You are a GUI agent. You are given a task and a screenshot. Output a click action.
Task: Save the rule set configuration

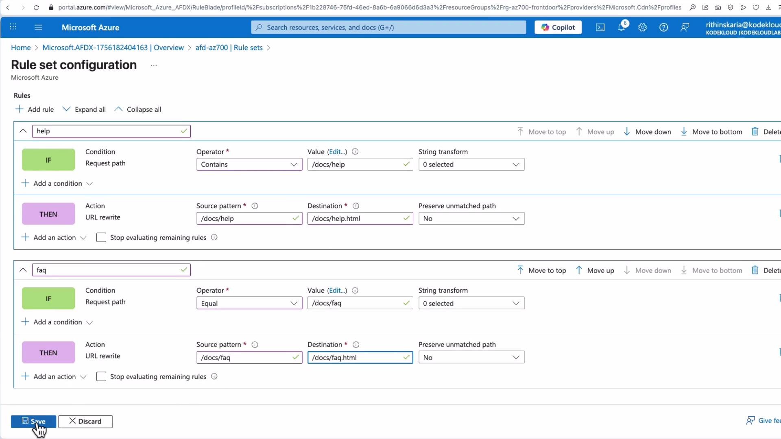pyautogui.click(x=33, y=421)
